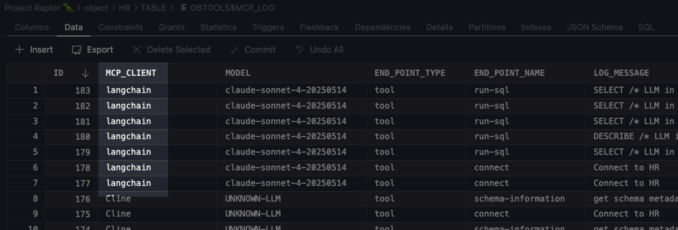Switch to the Columns tab
The height and width of the screenshot is (230, 678).
(x=32, y=27)
